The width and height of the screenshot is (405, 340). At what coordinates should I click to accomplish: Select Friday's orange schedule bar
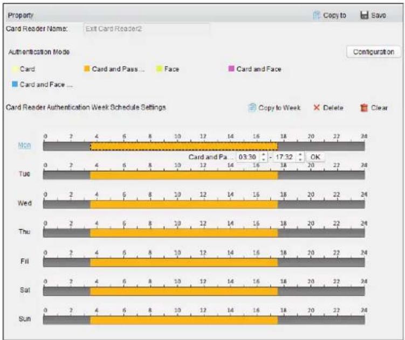[x=184, y=262]
